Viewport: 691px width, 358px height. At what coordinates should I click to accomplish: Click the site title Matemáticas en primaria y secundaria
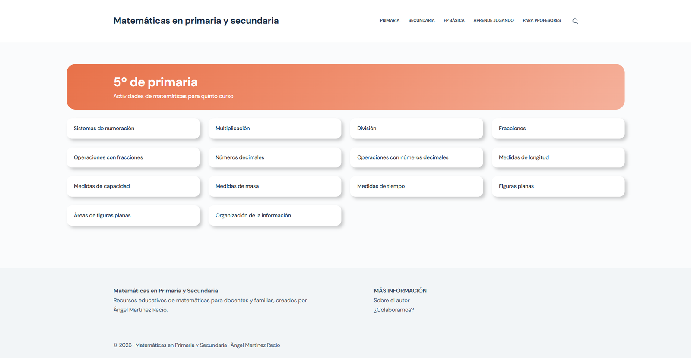click(x=196, y=21)
